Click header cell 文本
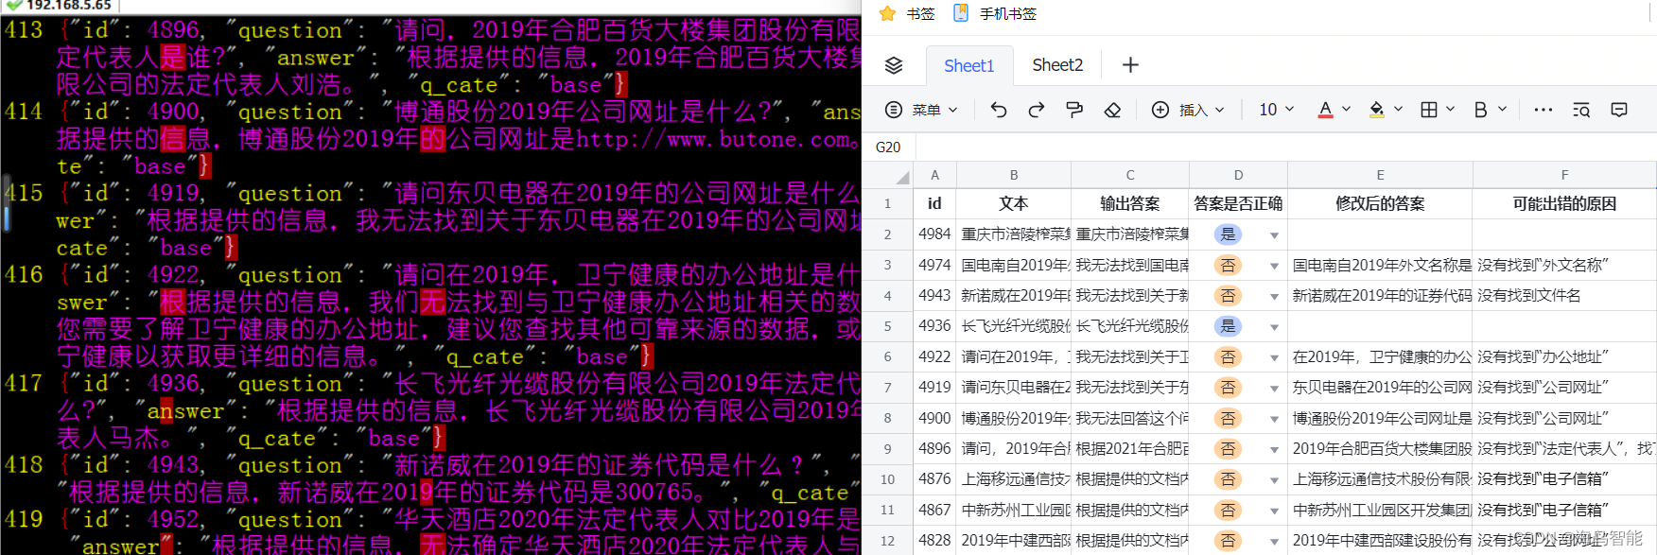The width and height of the screenshot is (1657, 555). (1014, 203)
